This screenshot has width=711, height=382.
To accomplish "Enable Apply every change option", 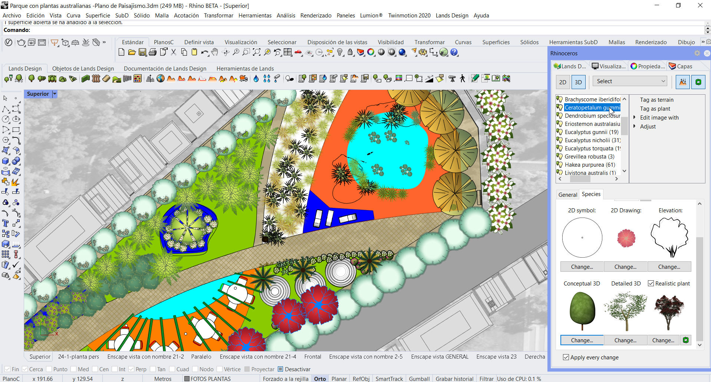I will tap(566, 357).
